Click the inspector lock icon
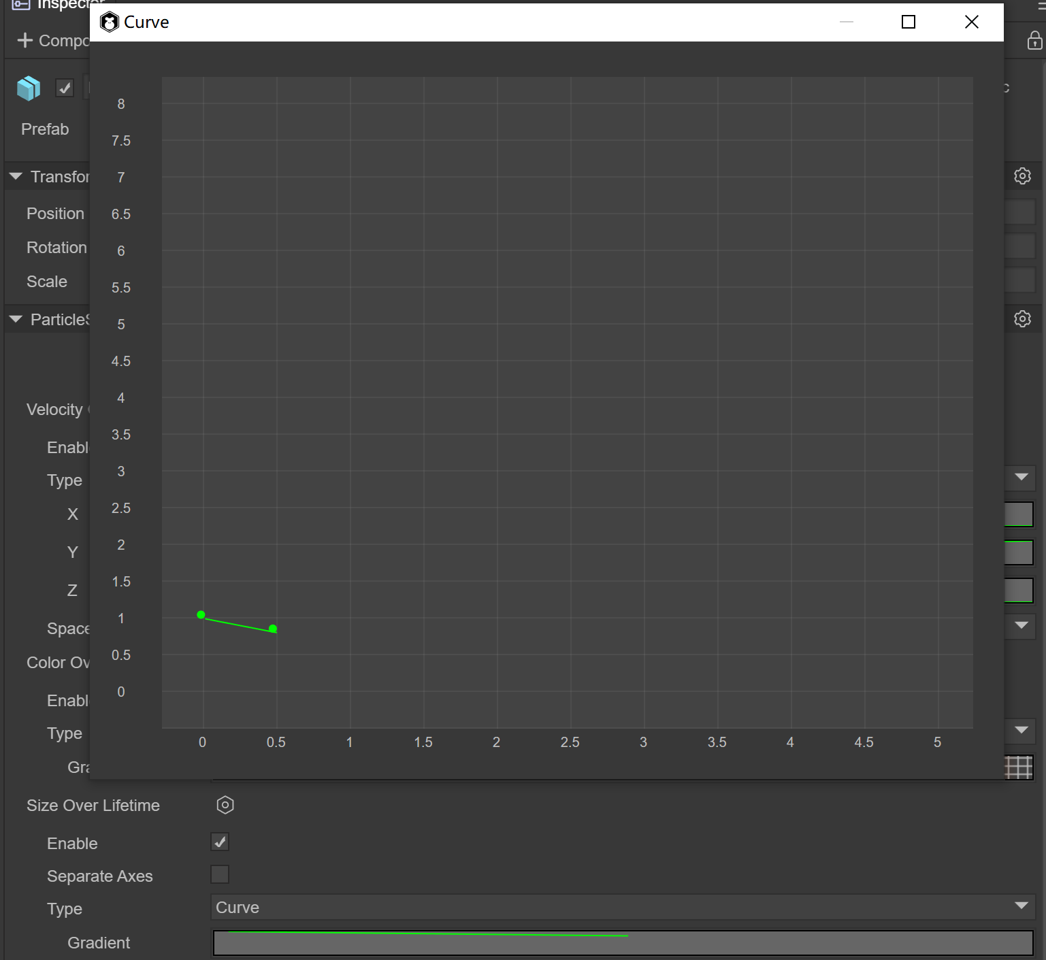This screenshot has width=1046, height=960. point(1034,41)
